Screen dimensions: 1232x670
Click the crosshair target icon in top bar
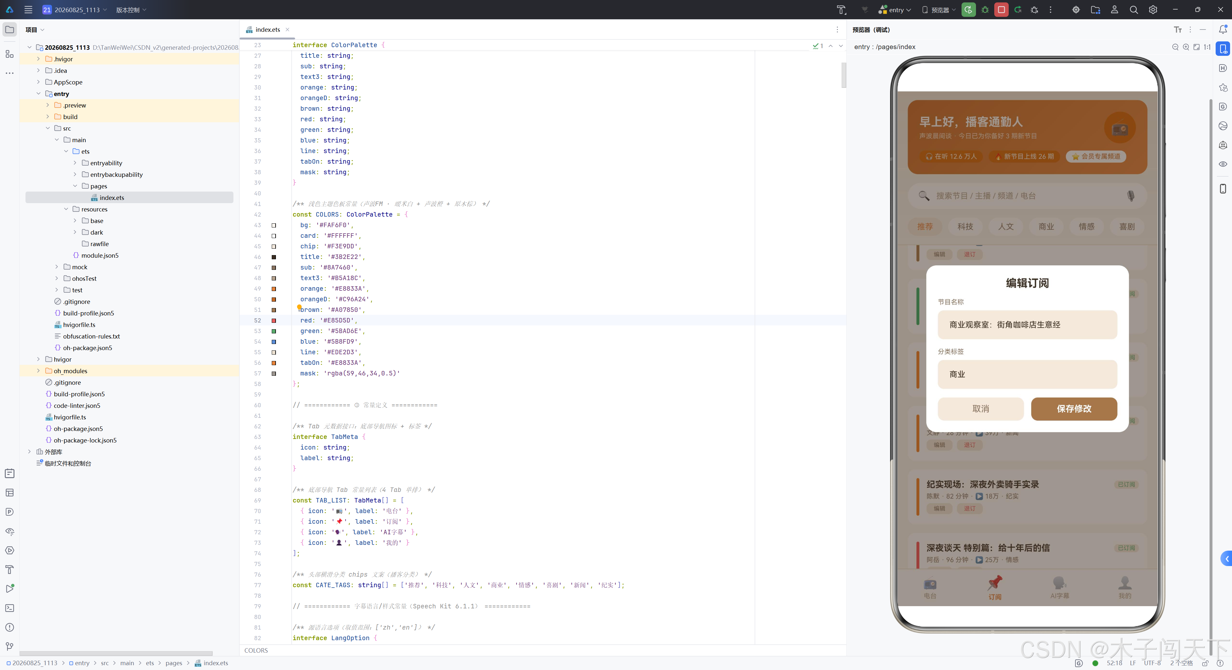pyautogui.click(x=1076, y=10)
